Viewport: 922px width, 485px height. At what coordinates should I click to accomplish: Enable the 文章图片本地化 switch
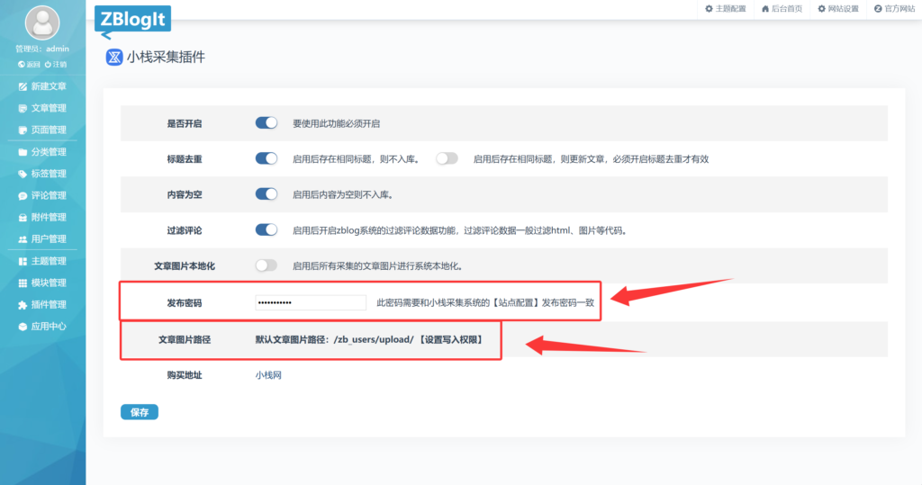(267, 265)
